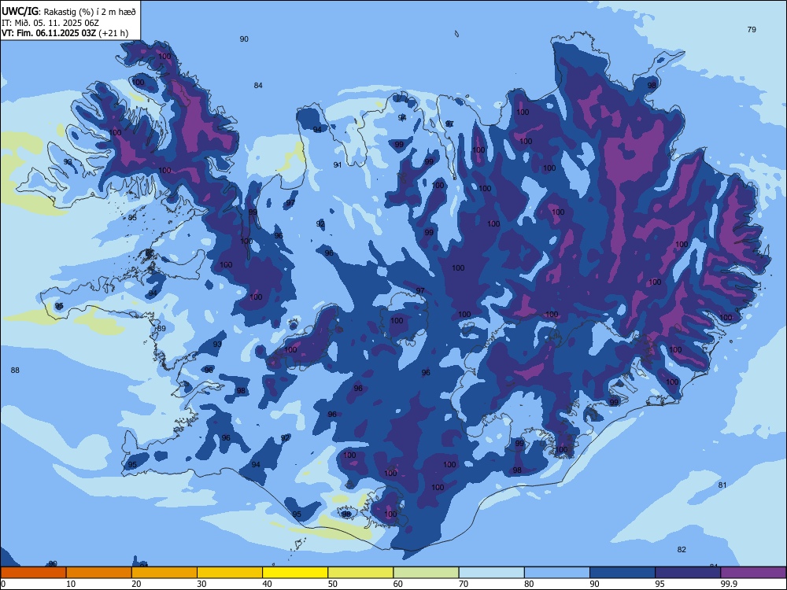Image resolution: width=787 pixels, height=590 pixels.
Task: Click the 'VT: Fim. 06.11.2025 03Z (+21 h)' line
Action: (65, 33)
